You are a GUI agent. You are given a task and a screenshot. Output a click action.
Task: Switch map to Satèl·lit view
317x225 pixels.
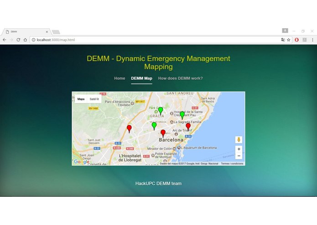(94, 99)
